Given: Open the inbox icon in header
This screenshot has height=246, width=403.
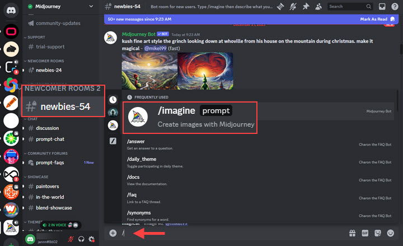Looking at the screenshot, I should (x=382, y=7).
